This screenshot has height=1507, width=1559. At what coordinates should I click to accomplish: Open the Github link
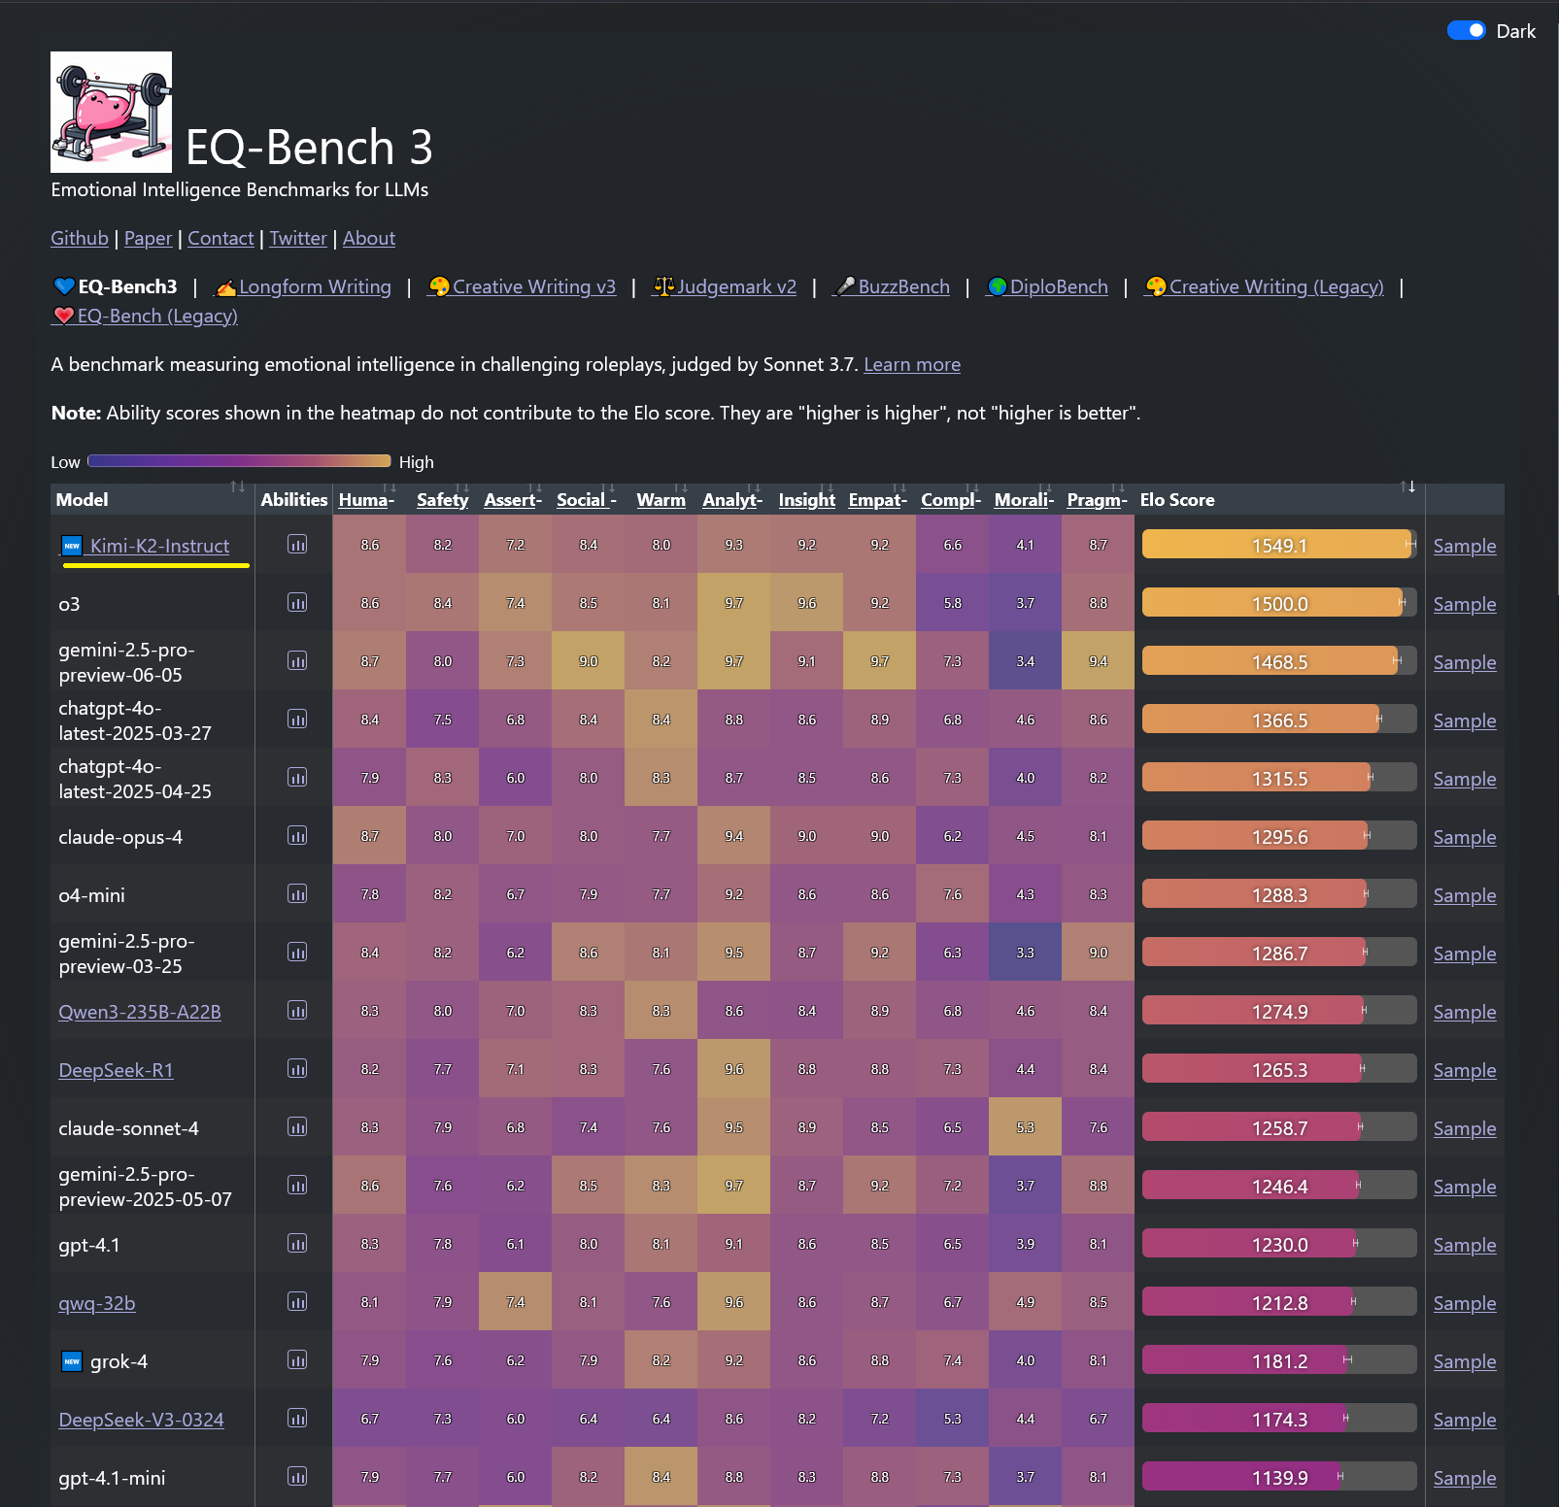[80, 238]
